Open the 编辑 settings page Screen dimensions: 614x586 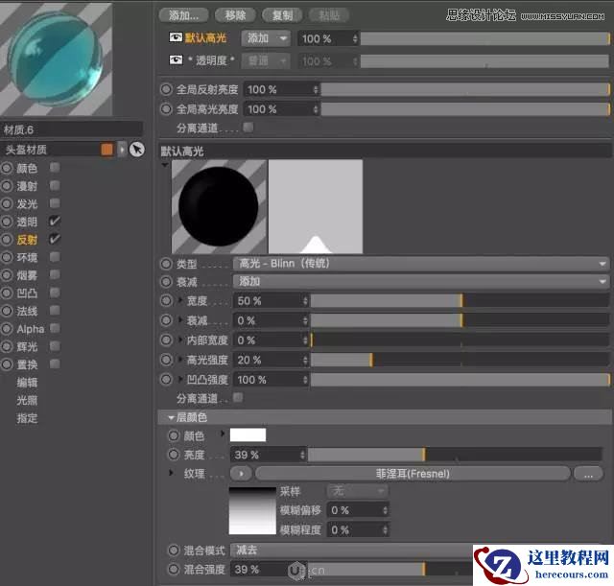(x=27, y=383)
